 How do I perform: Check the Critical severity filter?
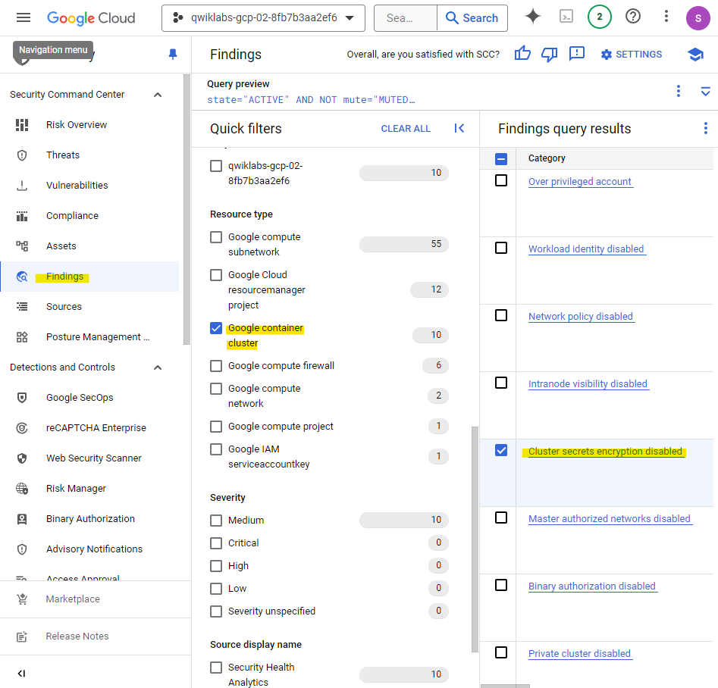click(x=216, y=543)
